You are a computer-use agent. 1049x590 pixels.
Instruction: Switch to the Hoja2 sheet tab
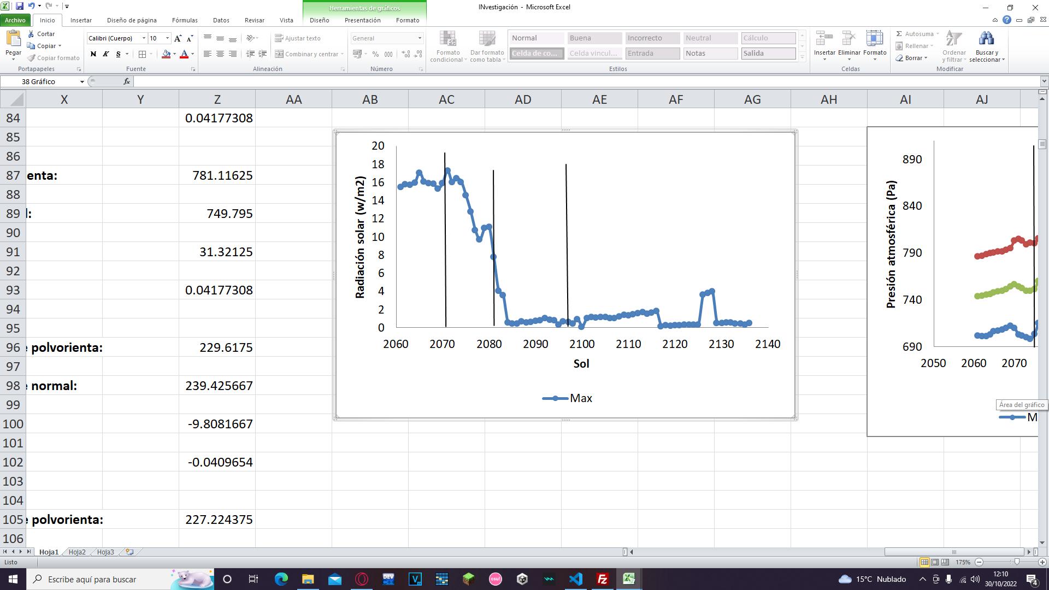(77, 552)
